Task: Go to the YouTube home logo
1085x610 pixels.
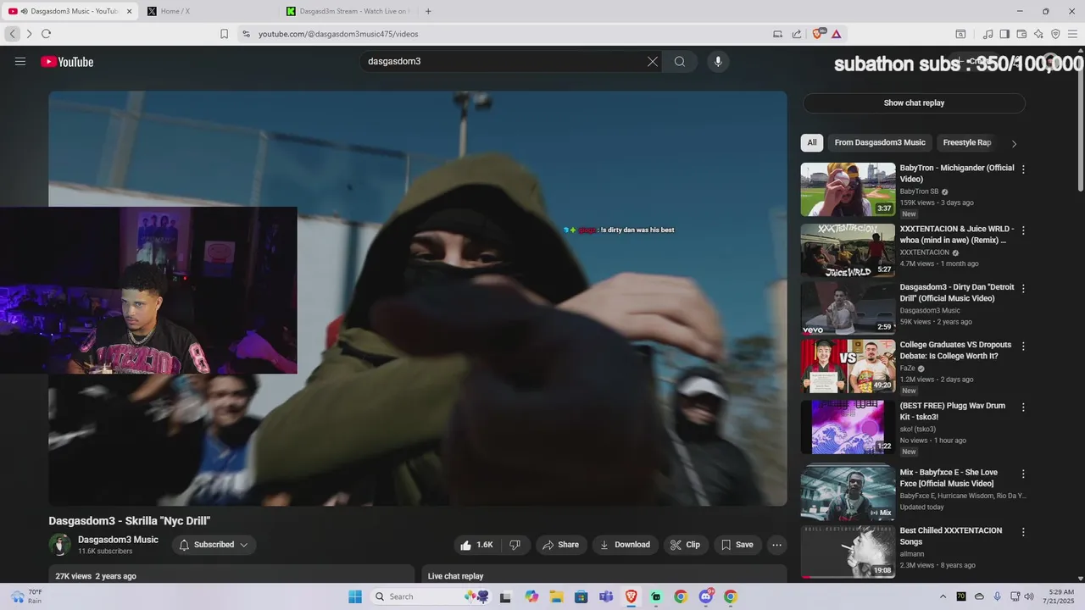Action: click(x=67, y=62)
